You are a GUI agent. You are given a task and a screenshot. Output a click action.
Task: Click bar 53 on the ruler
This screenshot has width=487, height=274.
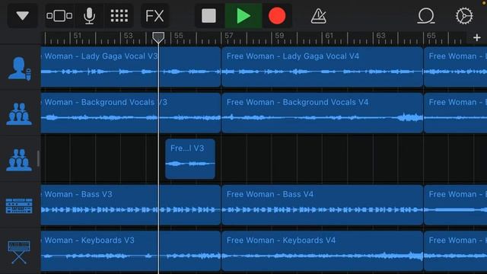[x=129, y=36]
